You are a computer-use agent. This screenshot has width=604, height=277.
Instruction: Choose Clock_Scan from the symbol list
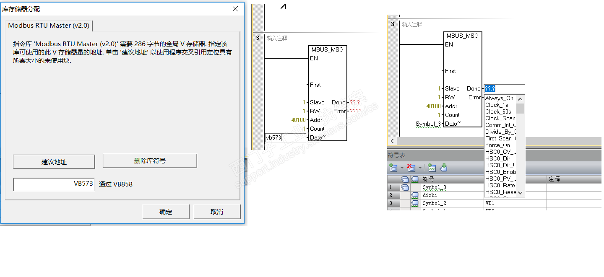click(500, 119)
